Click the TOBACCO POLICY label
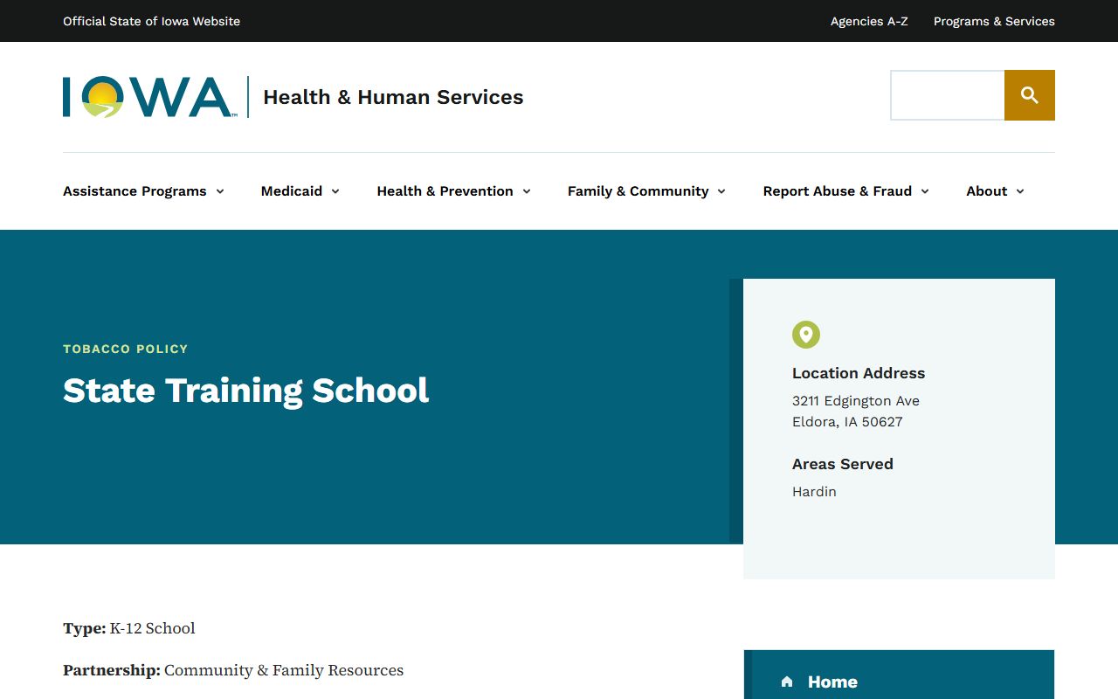 point(126,349)
